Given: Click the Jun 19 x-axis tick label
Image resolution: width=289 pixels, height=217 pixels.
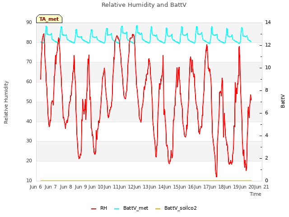Looking at the screenshot, I should [232, 187].
